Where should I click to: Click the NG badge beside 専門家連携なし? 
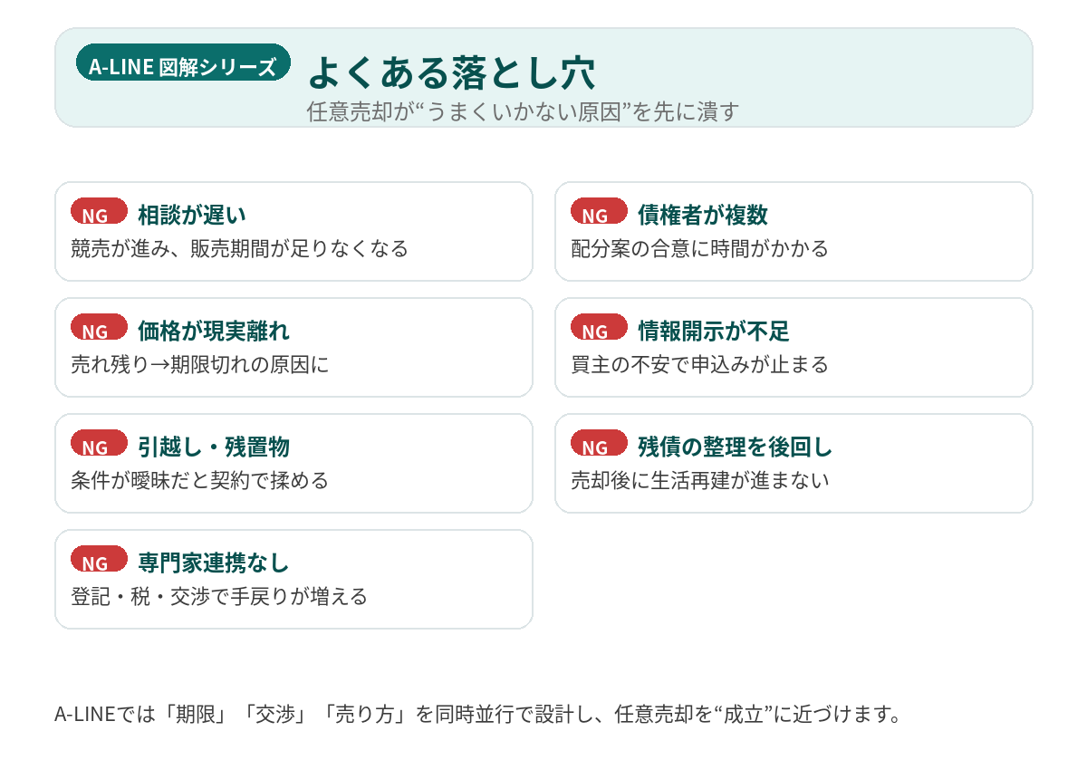click(x=99, y=560)
